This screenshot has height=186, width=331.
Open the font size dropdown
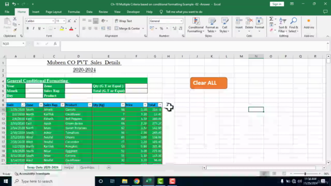[x=64, y=21]
